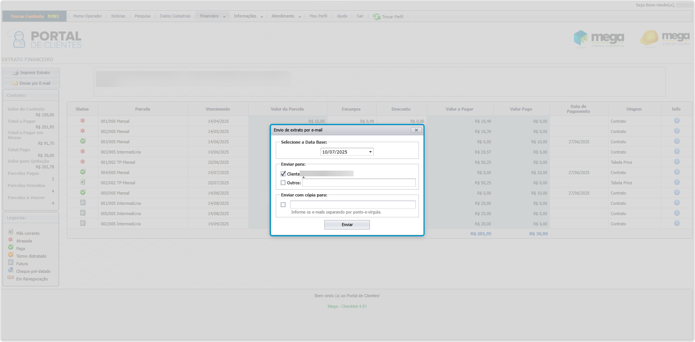Click the Portal de Clientes logo
Image resolution: width=695 pixels, height=342 pixels.
pyautogui.click(x=44, y=39)
